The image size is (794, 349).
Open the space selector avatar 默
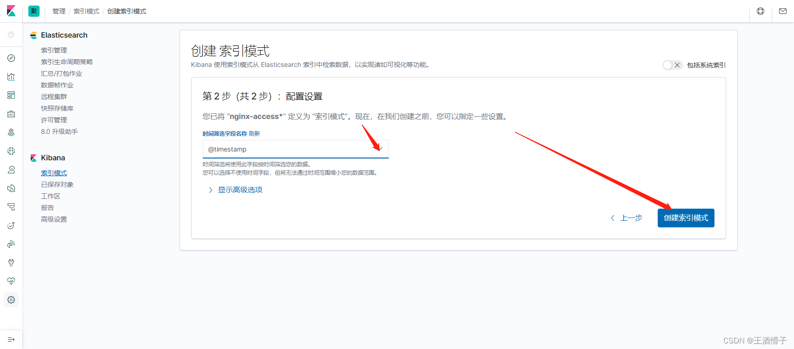[x=34, y=11]
